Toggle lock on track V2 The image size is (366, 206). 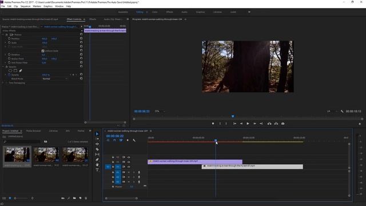113,162
